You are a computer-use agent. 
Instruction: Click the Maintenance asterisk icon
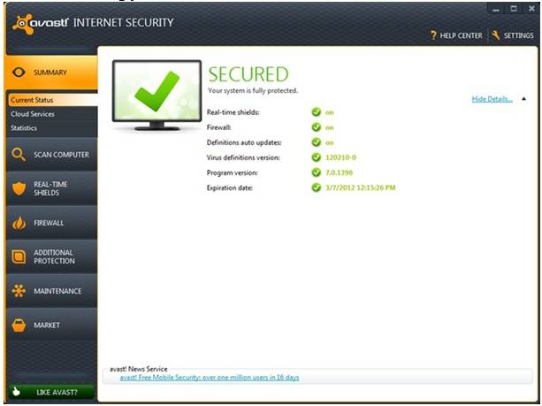point(19,291)
